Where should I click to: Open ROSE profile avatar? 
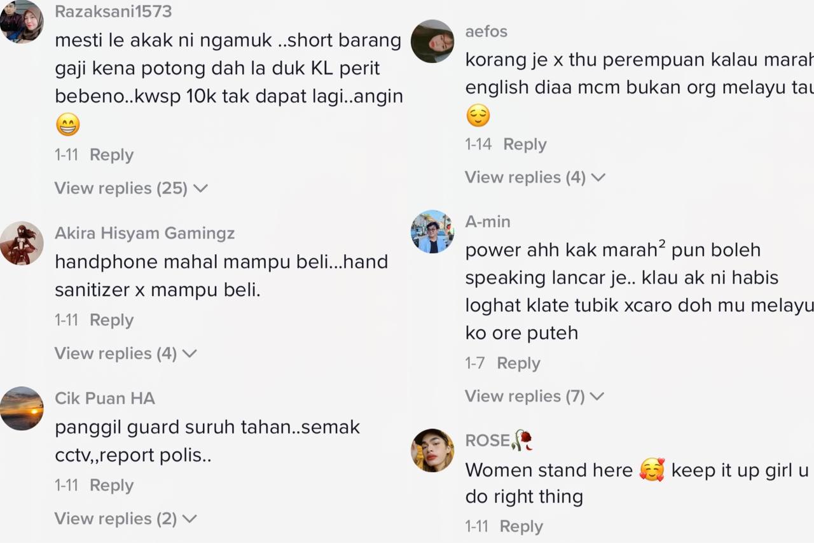tap(432, 451)
